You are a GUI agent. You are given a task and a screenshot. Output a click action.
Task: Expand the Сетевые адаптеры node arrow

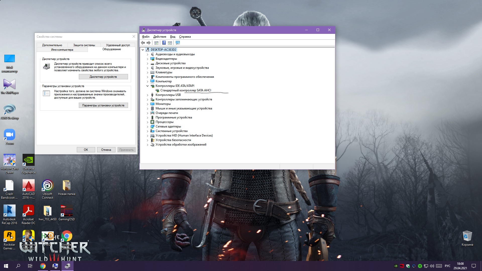(148, 127)
